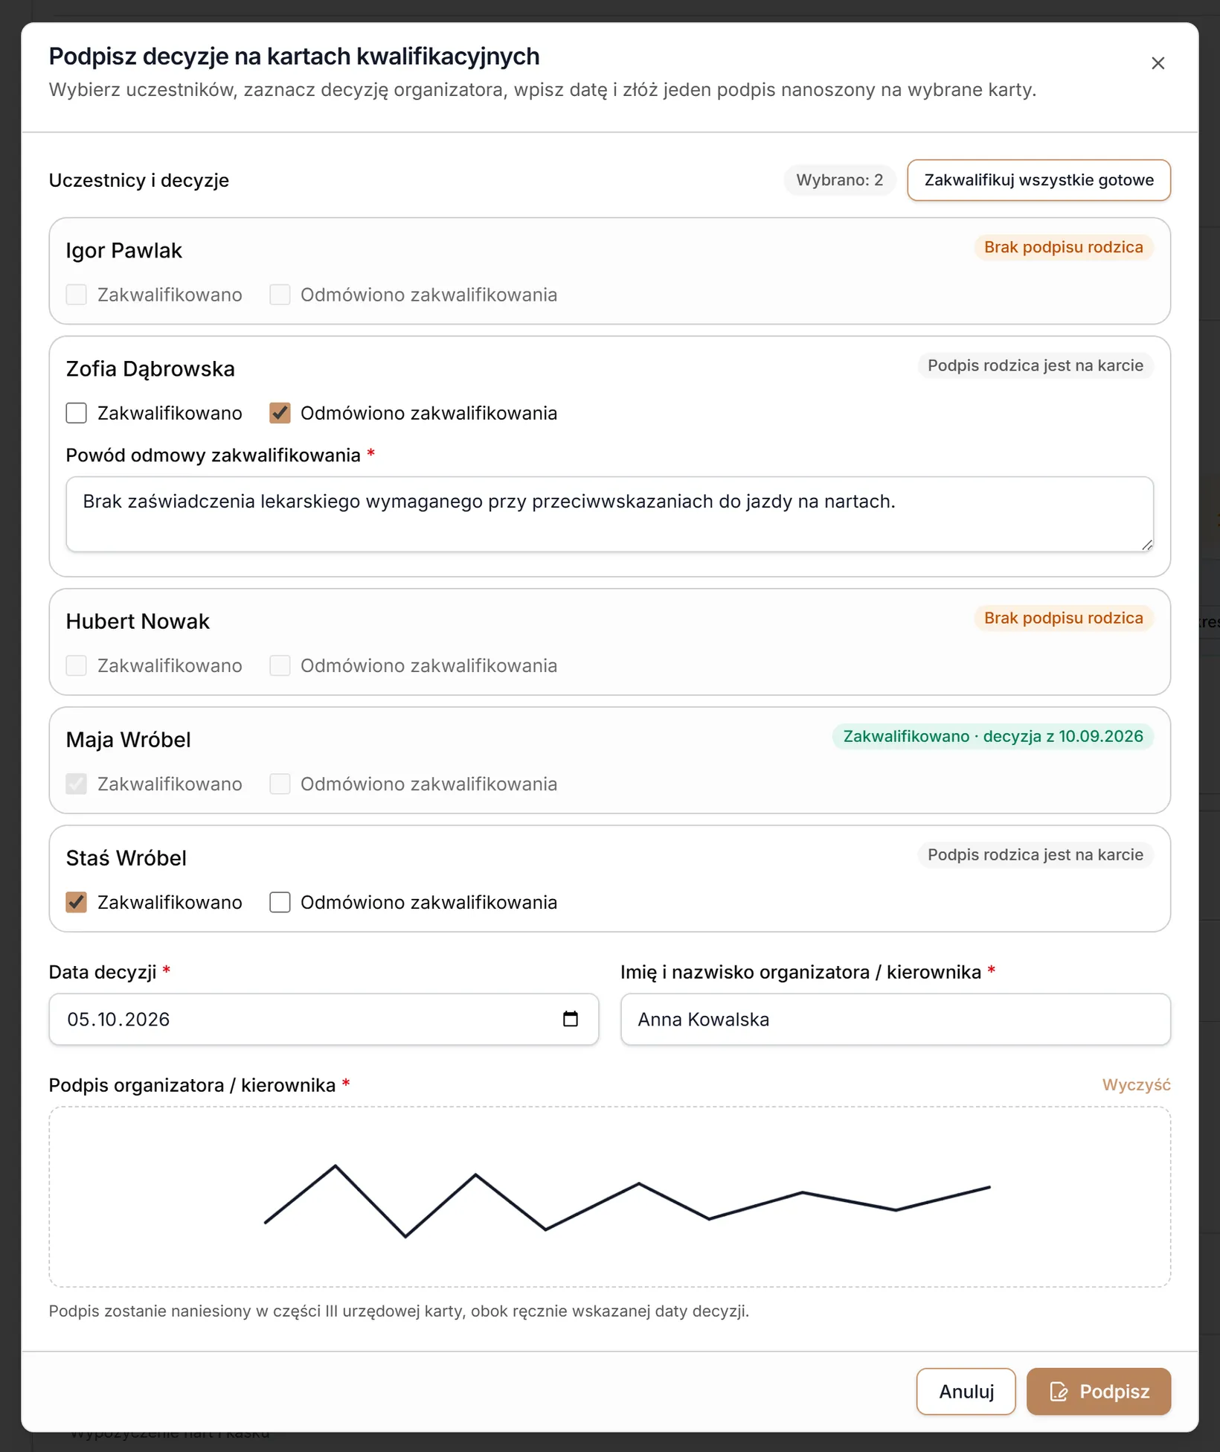Click the Data decyzji date field
1220x1452 pixels.
click(324, 1019)
